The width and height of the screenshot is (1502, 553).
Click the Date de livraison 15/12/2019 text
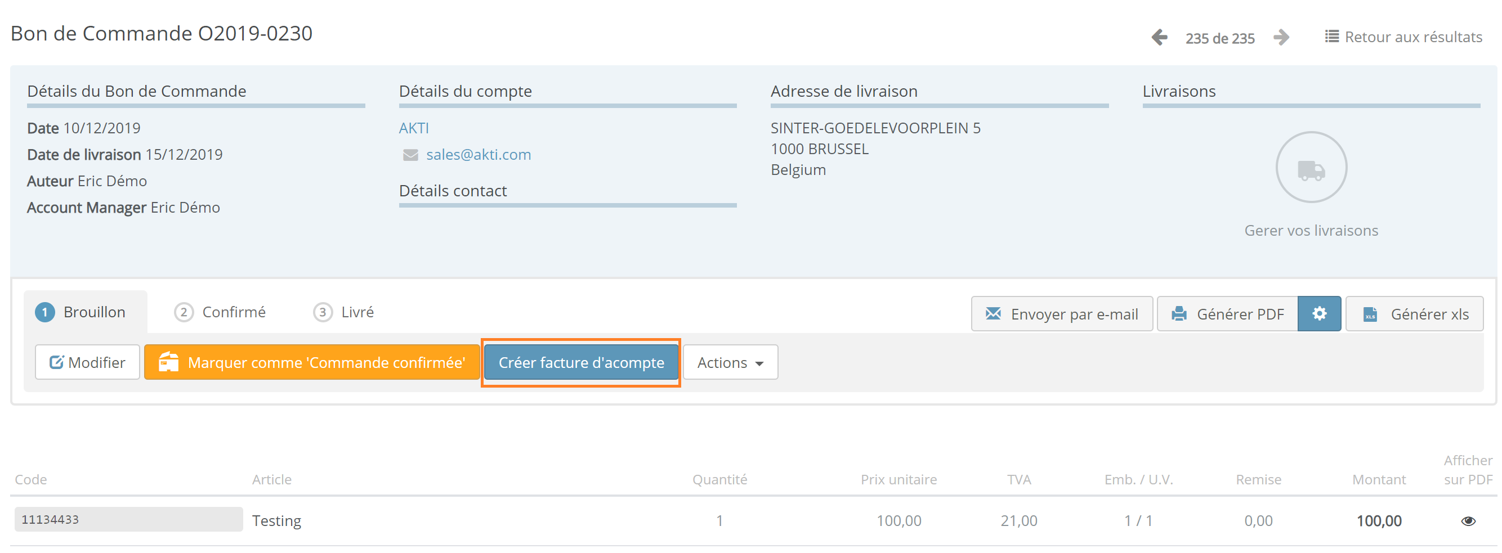tap(125, 155)
